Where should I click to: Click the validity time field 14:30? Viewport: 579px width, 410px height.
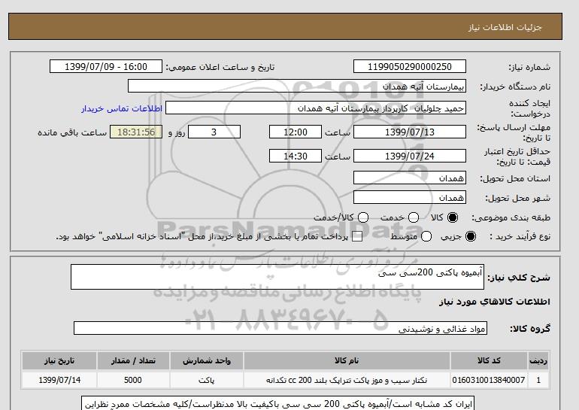coord(296,156)
